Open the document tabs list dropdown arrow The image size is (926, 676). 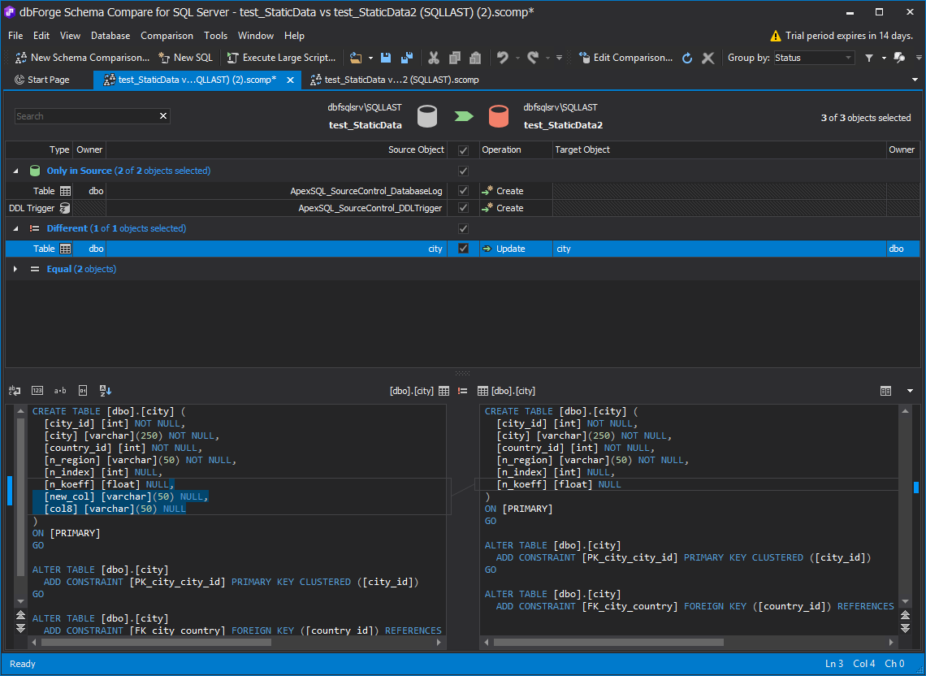(915, 80)
